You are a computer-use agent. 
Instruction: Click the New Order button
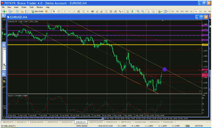click(x=37, y=12)
